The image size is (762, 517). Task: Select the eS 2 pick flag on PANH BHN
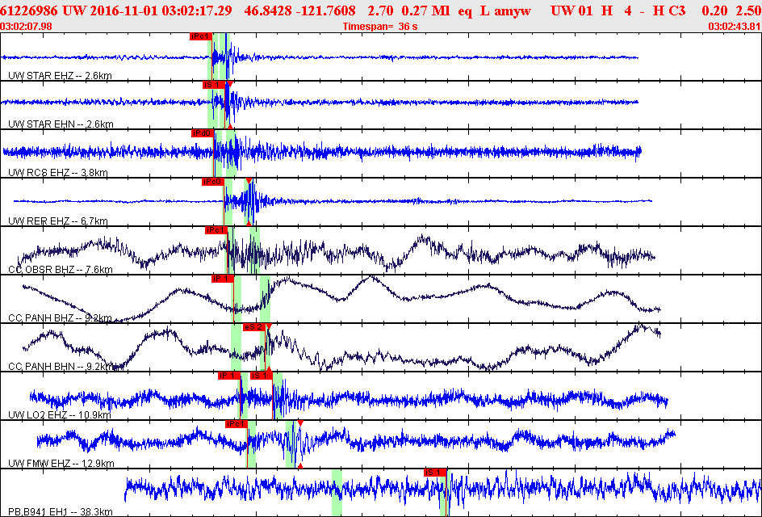click(x=254, y=327)
